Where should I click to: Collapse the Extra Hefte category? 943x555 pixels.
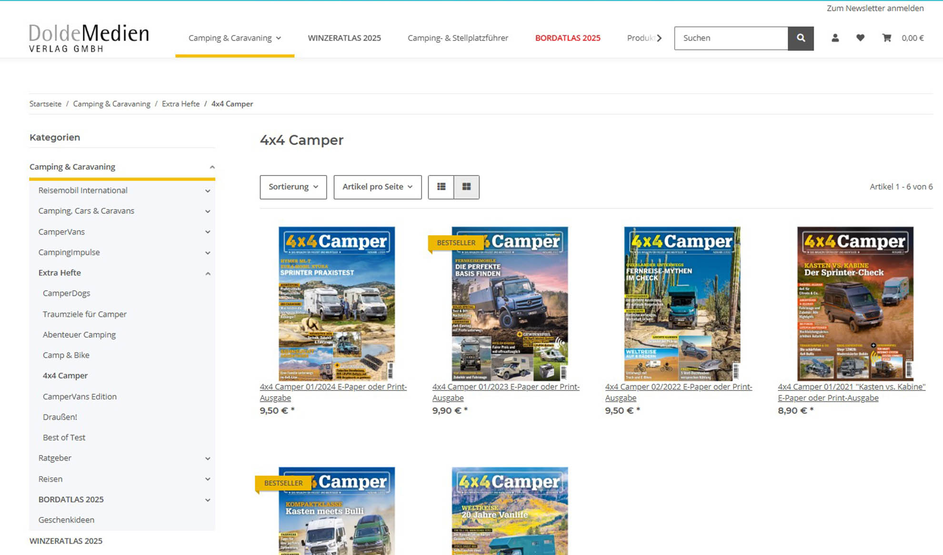[x=208, y=273]
